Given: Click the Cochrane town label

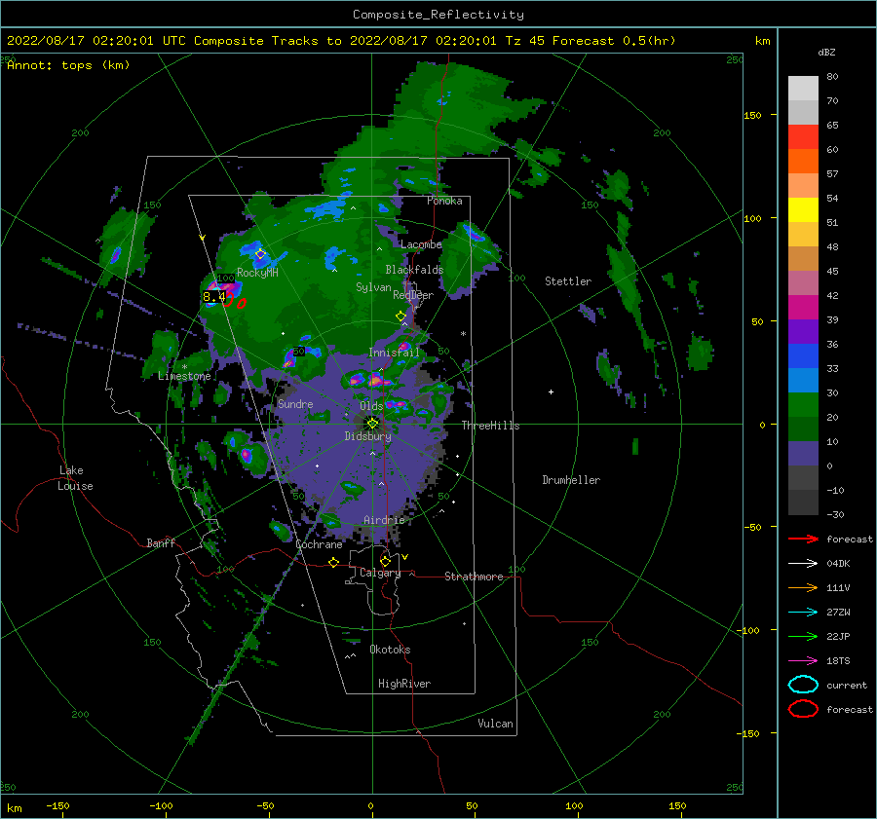Looking at the screenshot, I should click(x=319, y=544).
